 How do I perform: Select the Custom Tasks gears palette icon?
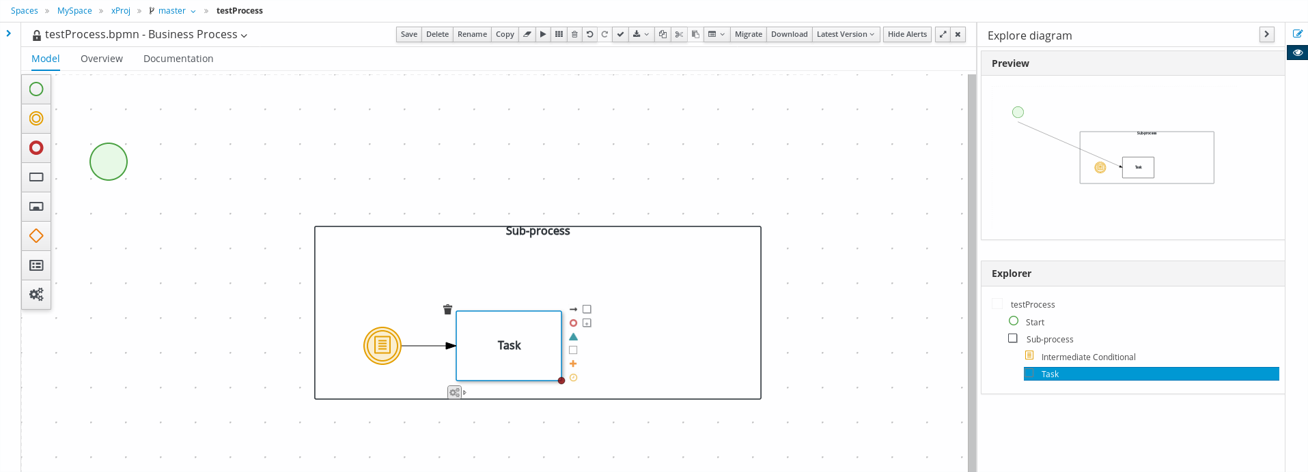tap(36, 295)
